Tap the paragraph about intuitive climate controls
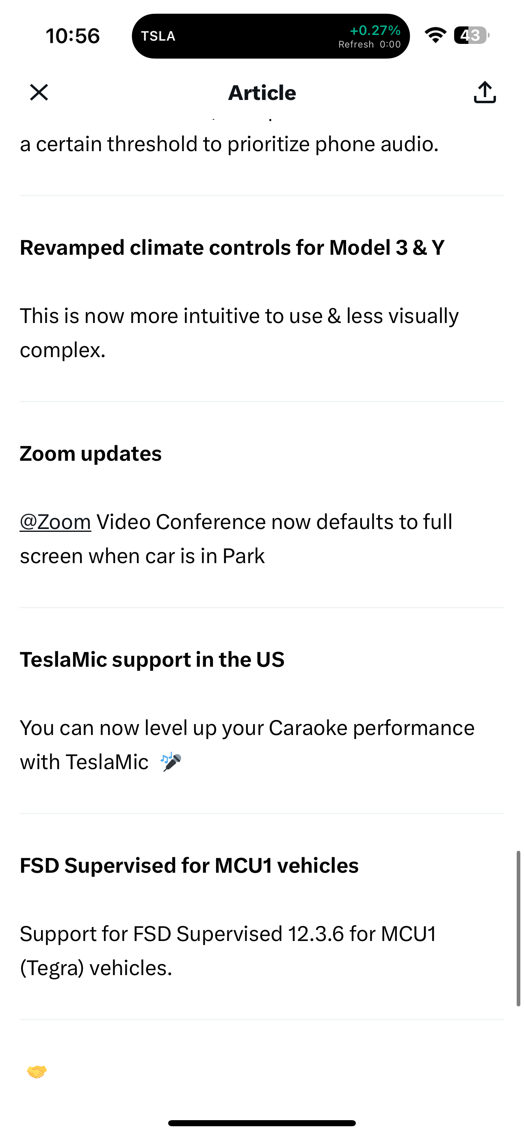The width and height of the screenshot is (524, 1136). pos(239,332)
